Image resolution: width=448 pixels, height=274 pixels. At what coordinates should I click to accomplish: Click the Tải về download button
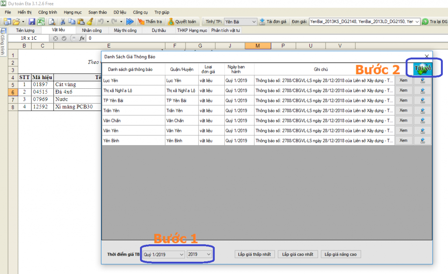423,68
